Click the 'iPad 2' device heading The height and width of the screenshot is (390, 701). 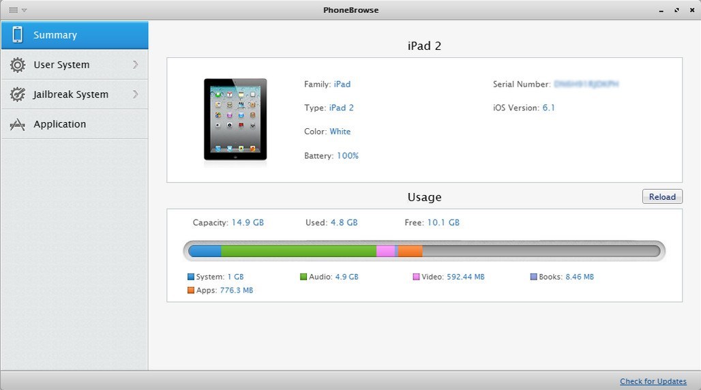tap(424, 46)
